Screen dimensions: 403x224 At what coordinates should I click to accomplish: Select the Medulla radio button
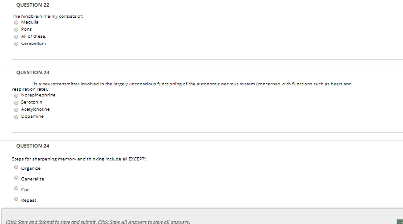pyautogui.click(x=16, y=22)
